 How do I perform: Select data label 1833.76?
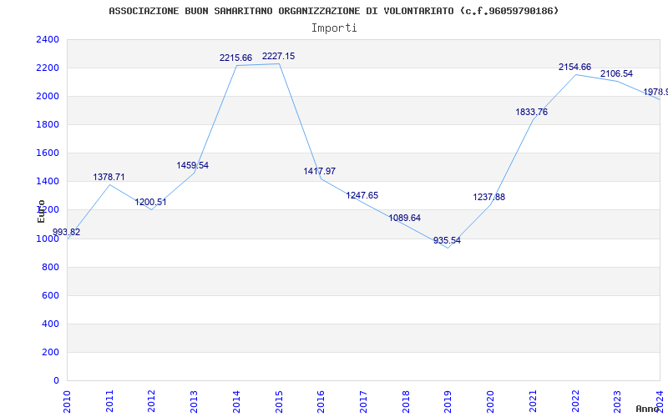click(532, 112)
